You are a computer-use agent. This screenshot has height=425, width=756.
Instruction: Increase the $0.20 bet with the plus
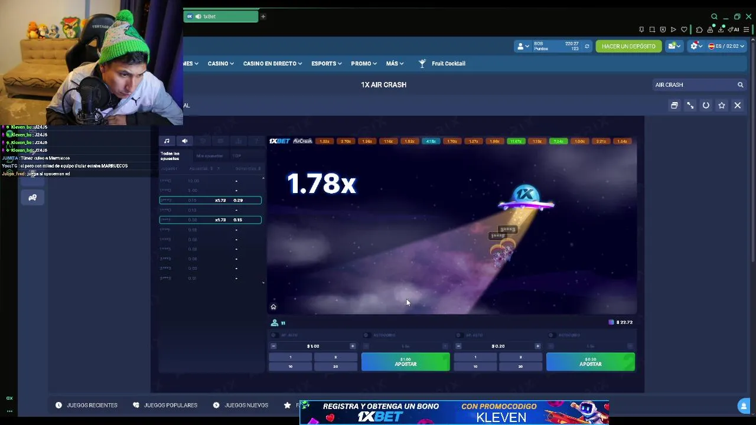[537, 346]
